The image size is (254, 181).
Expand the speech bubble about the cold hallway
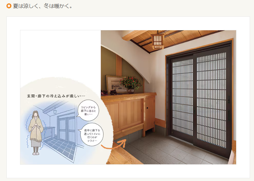coord(88,111)
